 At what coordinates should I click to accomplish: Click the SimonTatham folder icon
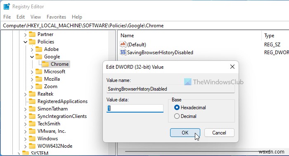coord(32,109)
